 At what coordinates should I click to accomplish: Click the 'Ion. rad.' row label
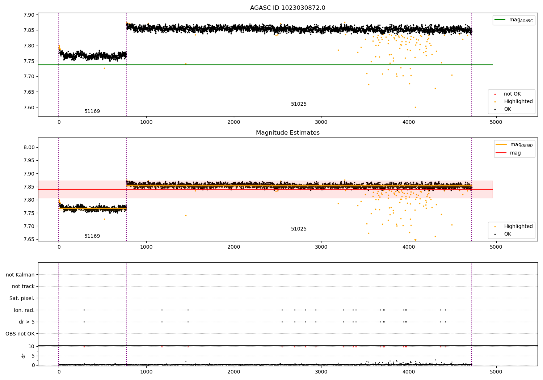[24, 310]
